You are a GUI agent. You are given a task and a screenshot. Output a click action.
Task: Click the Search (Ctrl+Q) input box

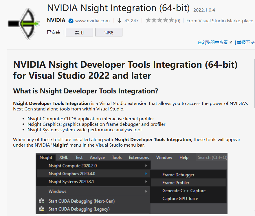[x=212, y=157]
